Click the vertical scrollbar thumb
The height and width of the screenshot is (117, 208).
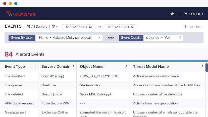coord(206,68)
